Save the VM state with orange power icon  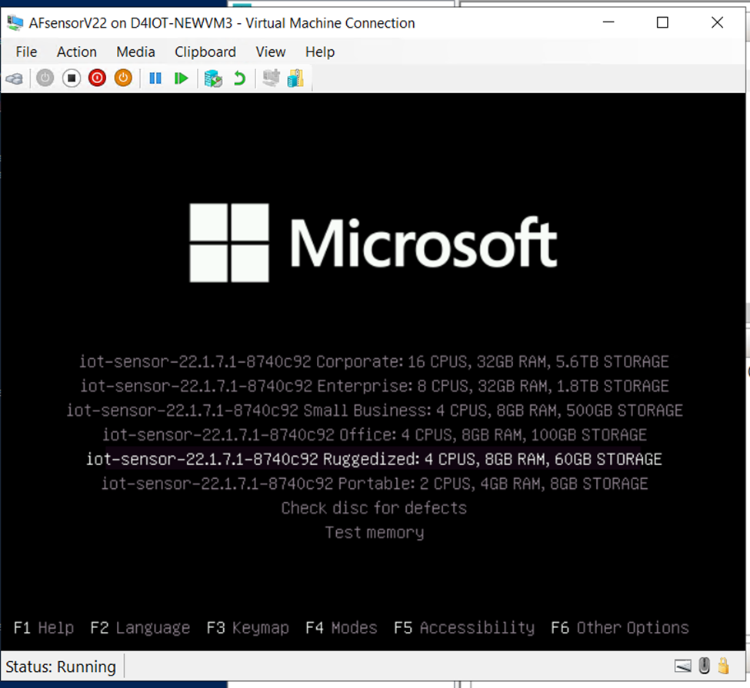click(x=123, y=78)
